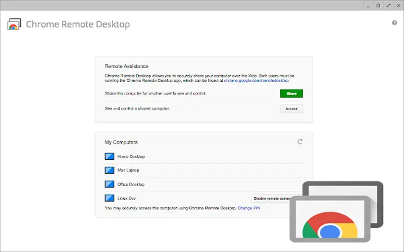The image size is (404, 252).
Task: Restore the window using the title bar button
Action: pyautogui.click(x=378, y=5)
